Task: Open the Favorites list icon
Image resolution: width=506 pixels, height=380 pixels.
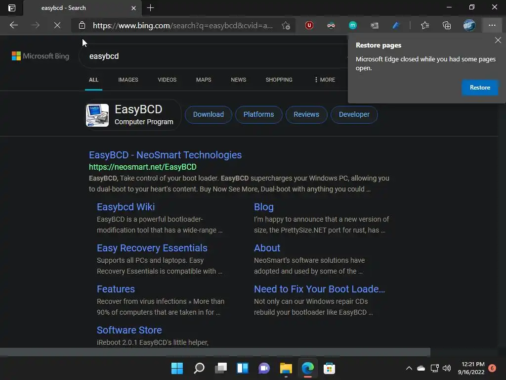Action: (425, 25)
